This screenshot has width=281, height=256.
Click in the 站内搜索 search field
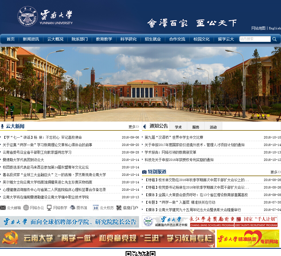tap(255, 39)
